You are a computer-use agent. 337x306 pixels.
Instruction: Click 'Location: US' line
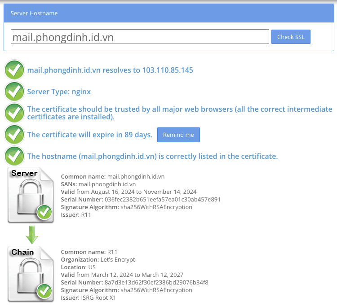pos(78,267)
